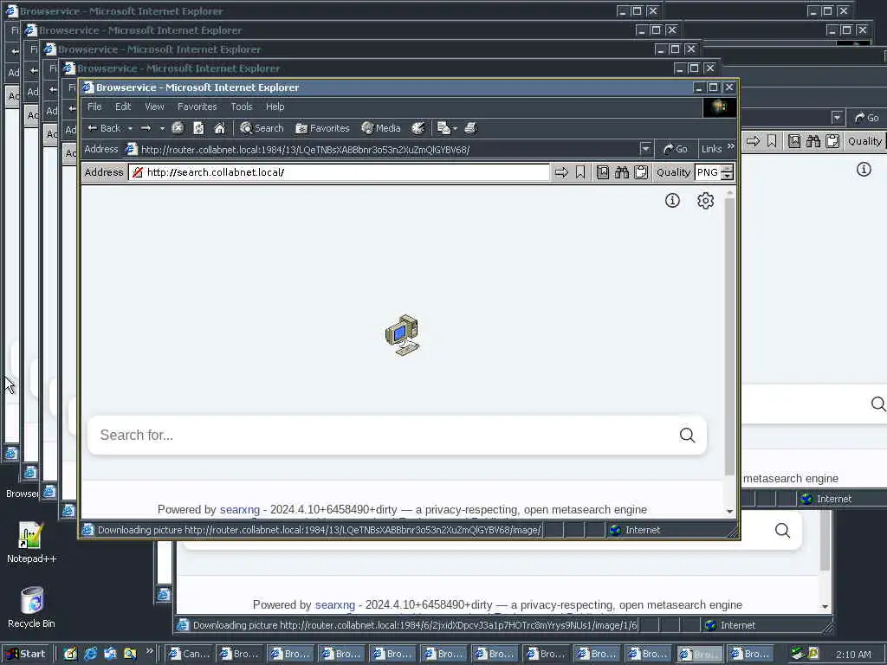
Task: Expand the Forward button history dropdown arrow
Action: pos(162,129)
